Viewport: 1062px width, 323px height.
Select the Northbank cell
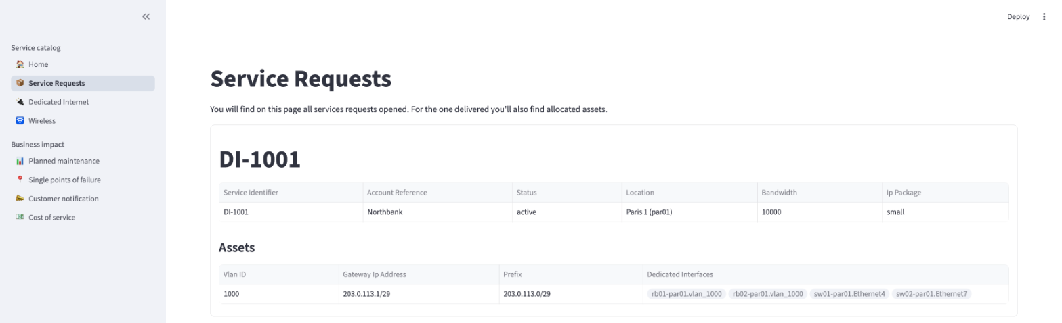437,212
